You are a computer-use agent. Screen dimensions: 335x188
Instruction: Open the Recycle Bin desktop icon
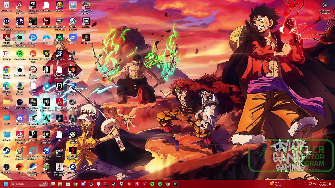[6, 7]
